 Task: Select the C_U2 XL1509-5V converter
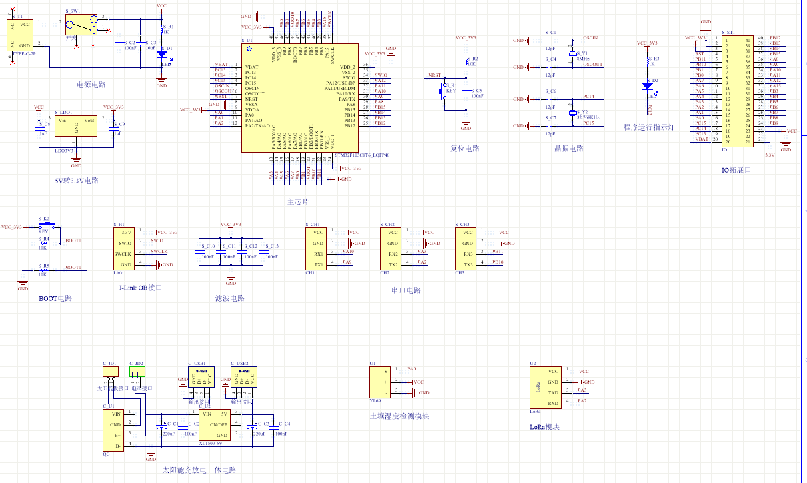215,424
